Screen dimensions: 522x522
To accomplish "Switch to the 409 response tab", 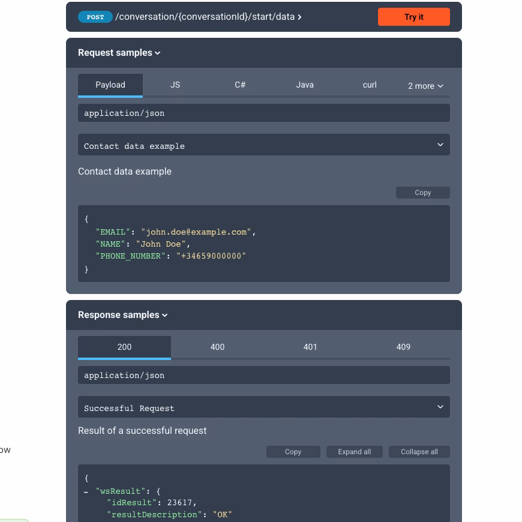I will pos(403,347).
